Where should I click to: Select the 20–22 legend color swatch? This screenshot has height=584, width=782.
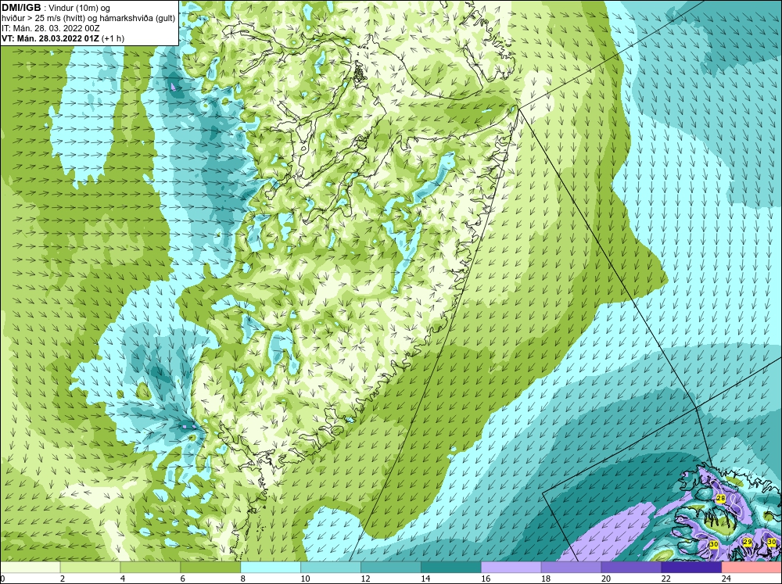click(631, 567)
